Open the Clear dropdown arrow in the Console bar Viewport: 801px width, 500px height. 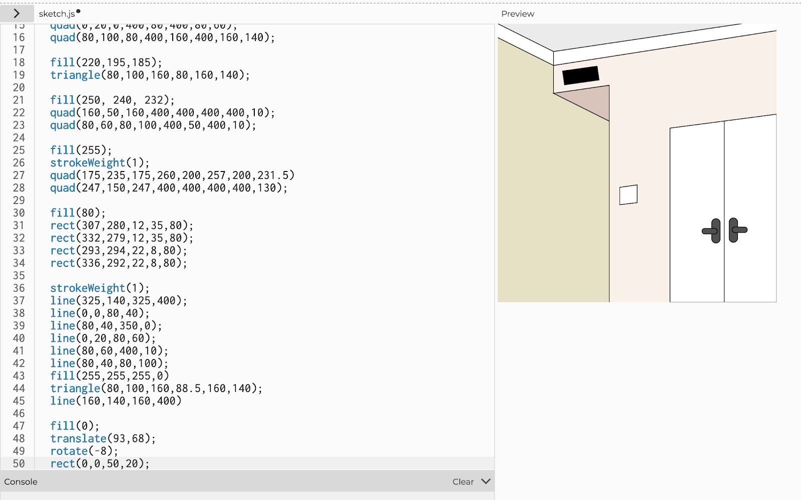(x=485, y=481)
